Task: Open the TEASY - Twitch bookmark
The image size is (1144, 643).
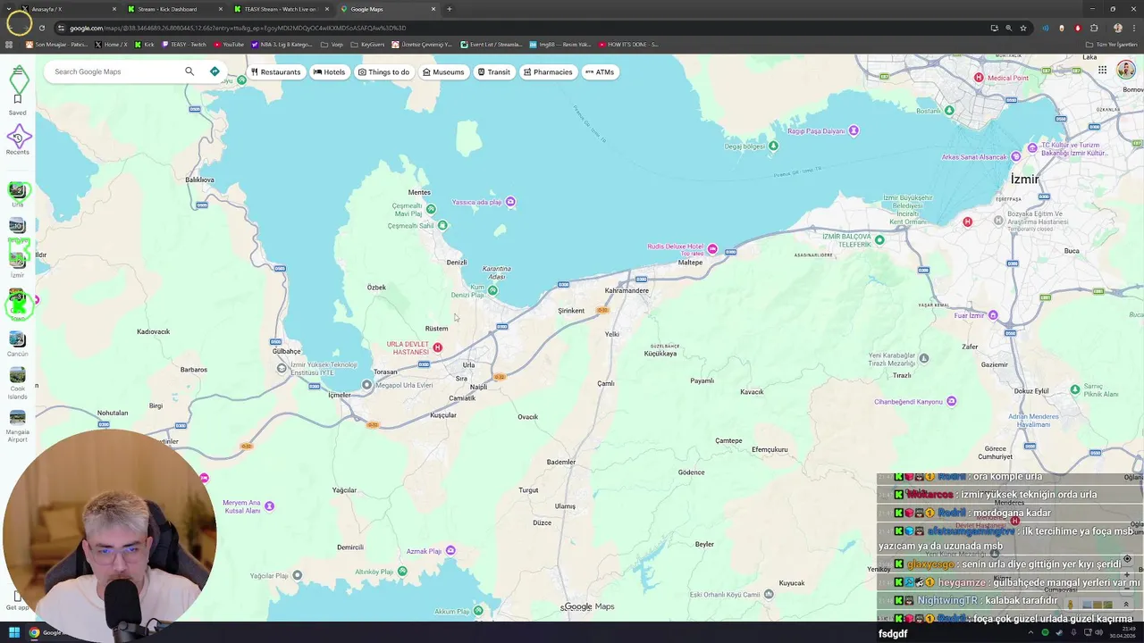Action: pyautogui.click(x=183, y=44)
